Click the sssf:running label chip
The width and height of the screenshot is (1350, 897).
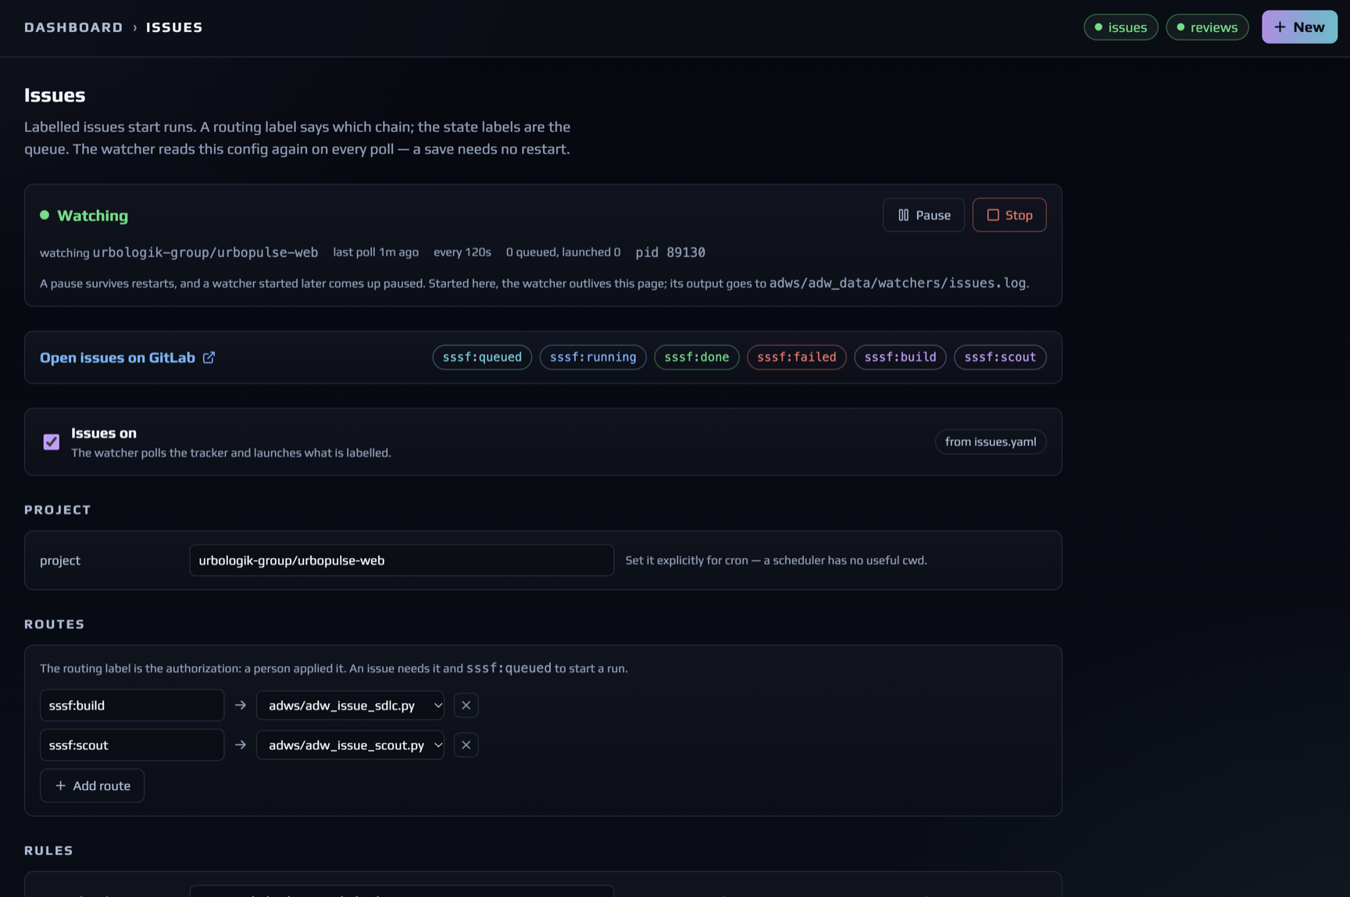(593, 357)
